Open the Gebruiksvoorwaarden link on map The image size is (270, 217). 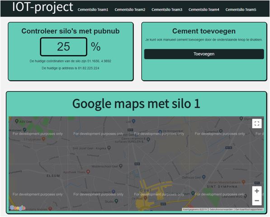click(221, 209)
